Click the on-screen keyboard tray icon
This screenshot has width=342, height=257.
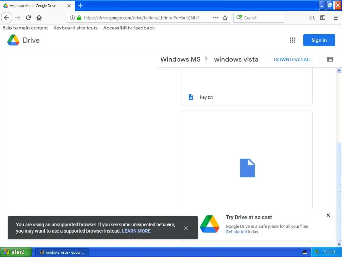point(305,252)
